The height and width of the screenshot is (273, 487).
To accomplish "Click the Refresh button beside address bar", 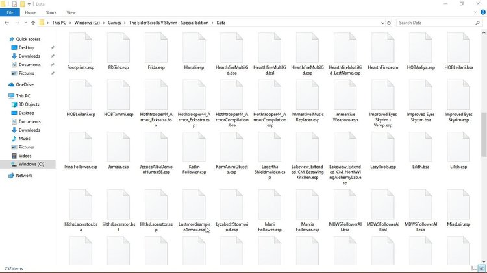I will 388,23.
